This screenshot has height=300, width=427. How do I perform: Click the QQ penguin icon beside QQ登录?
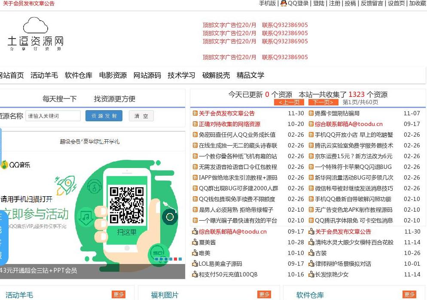pyautogui.click(x=284, y=3)
